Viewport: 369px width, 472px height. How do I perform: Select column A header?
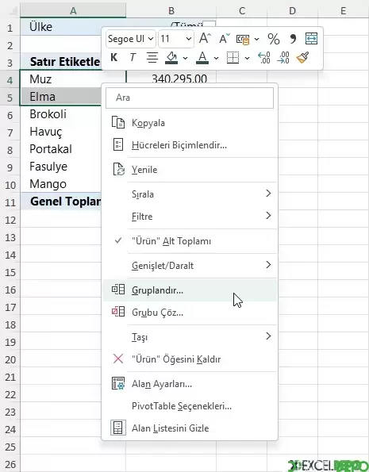pos(73,10)
